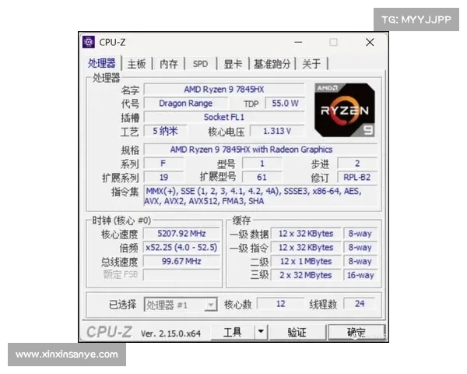Open the SPD tab

[201, 64]
